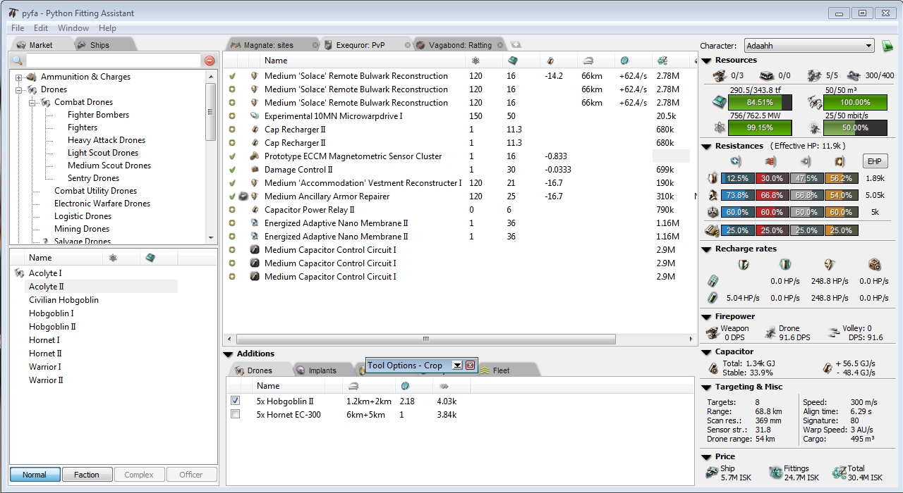Click the range column header icon in fitting table
903x493 pixels.
588,61
